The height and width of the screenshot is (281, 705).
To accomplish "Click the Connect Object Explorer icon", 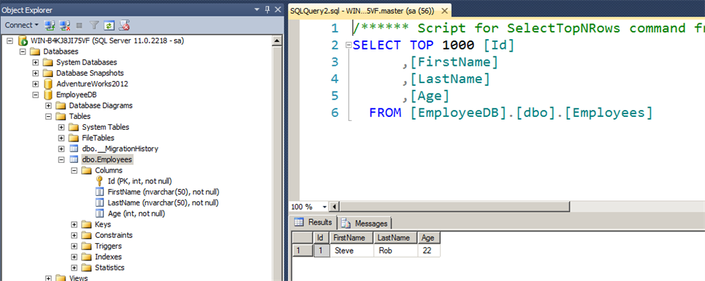I will (50, 25).
